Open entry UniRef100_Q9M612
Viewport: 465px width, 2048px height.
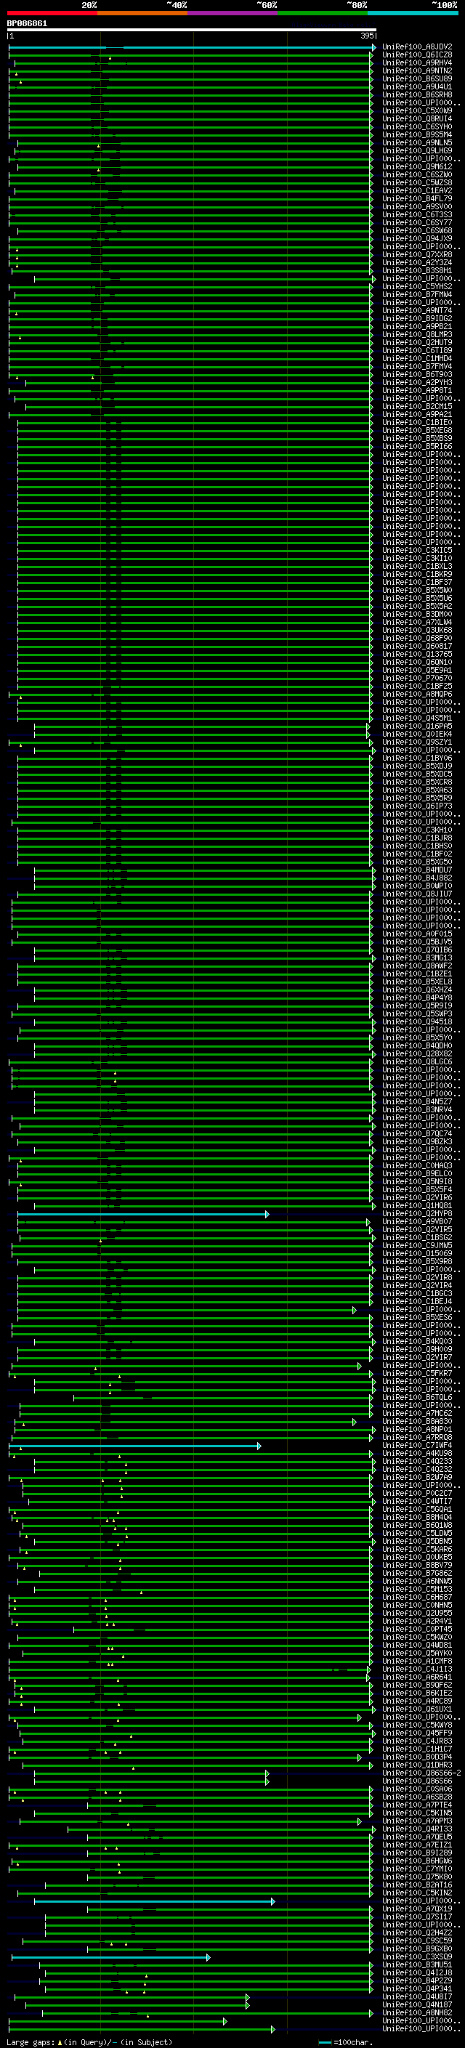tap(417, 167)
